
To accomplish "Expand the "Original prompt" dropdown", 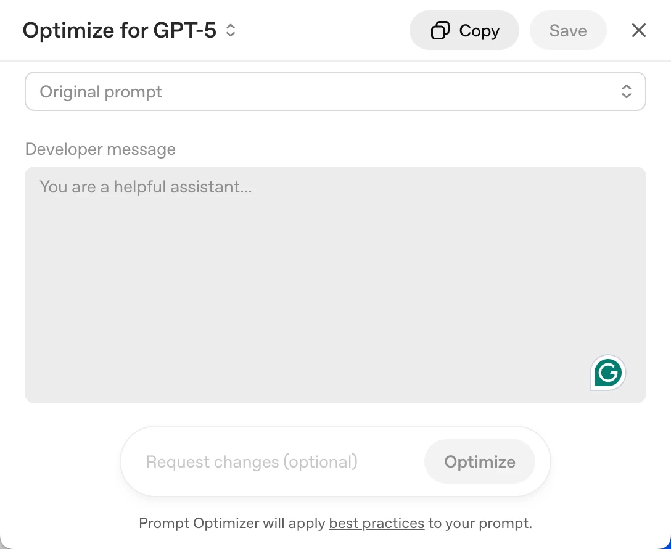I will [335, 92].
